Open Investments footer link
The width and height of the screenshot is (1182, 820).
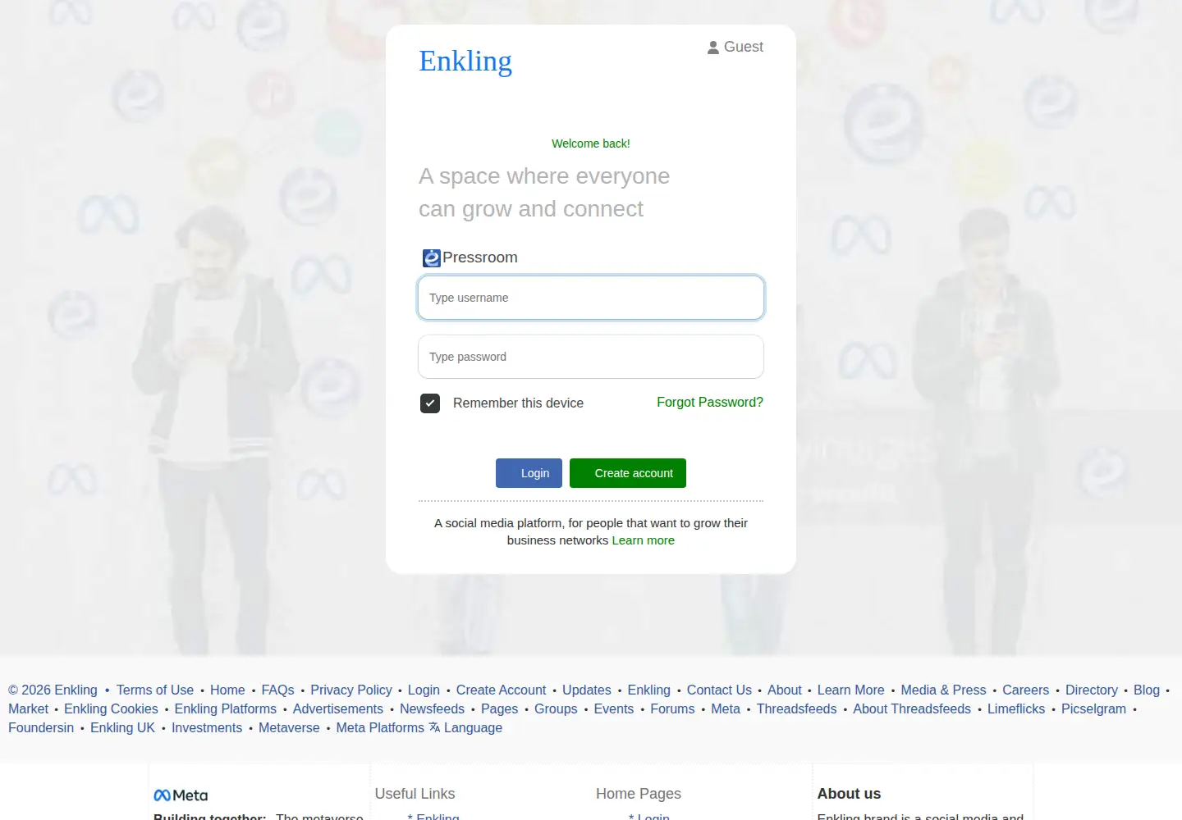point(207,727)
